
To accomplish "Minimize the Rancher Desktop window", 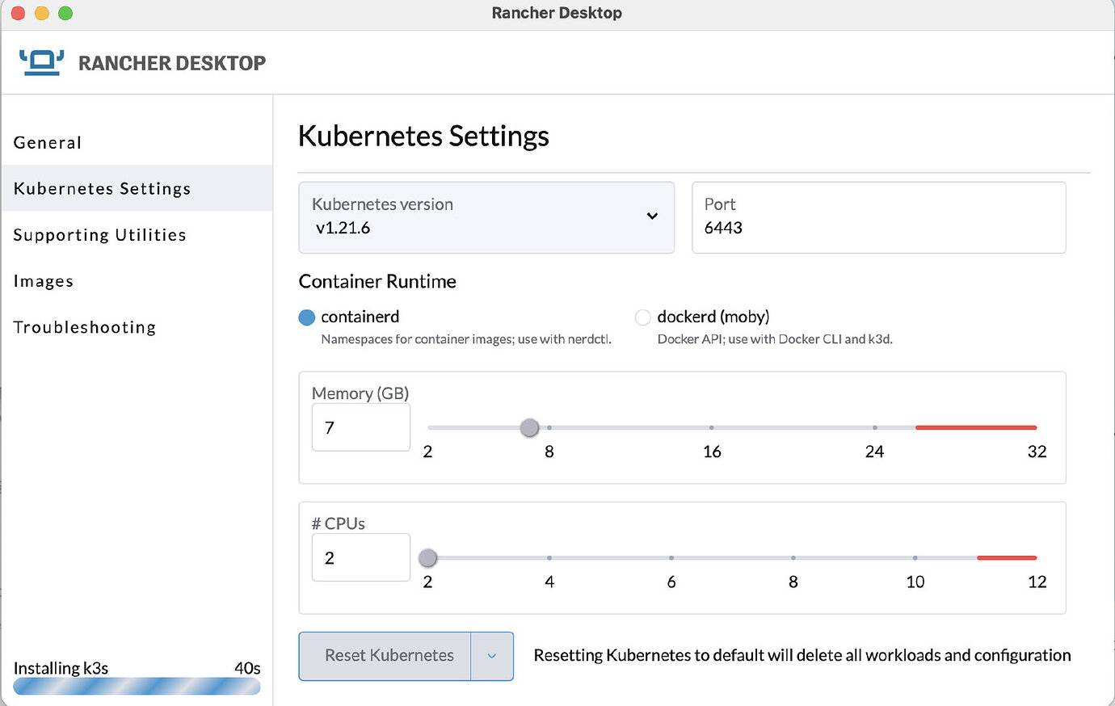I will point(42,13).
